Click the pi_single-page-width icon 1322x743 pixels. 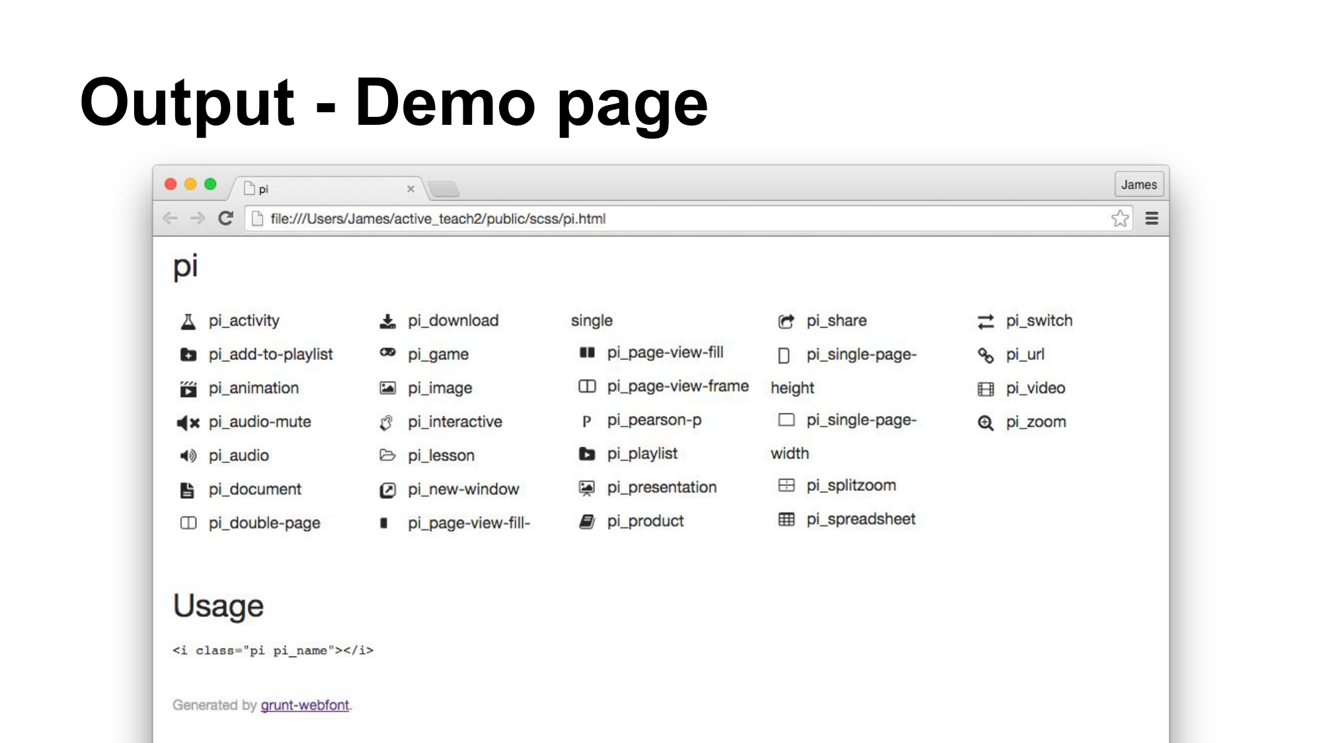[786, 420]
